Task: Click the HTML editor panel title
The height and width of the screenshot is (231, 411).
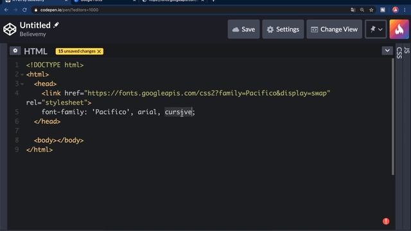Action: [36, 51]
